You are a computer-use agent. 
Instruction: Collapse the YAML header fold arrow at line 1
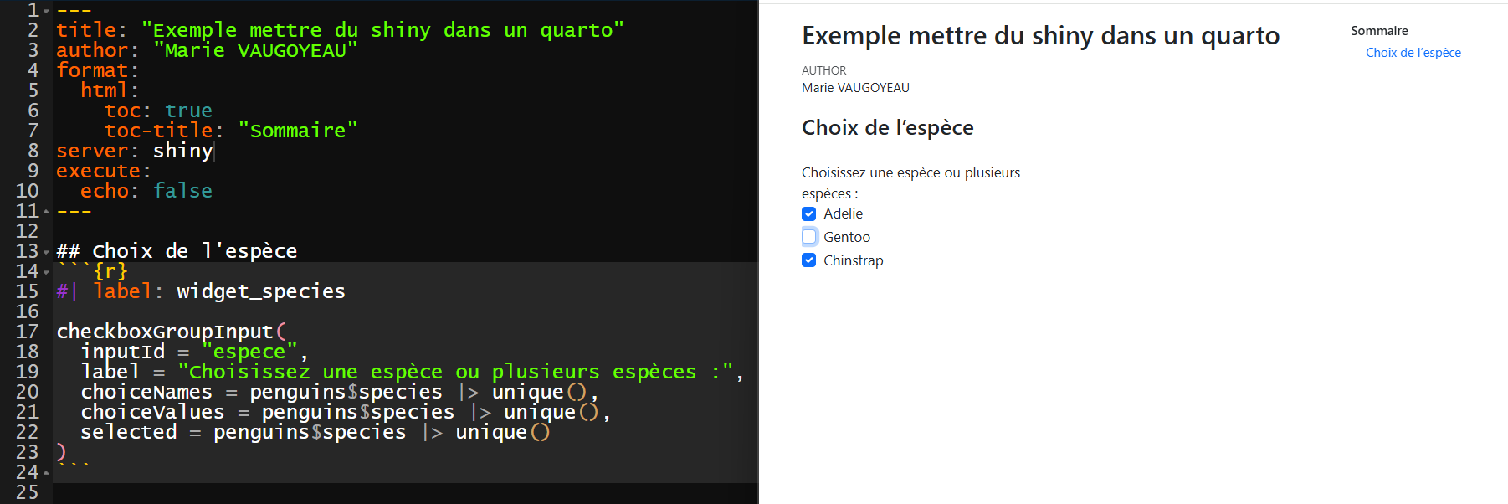point(46,11)
